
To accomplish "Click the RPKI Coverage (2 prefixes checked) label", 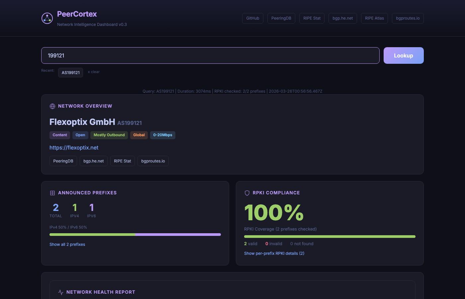I will tap(280, 229).
